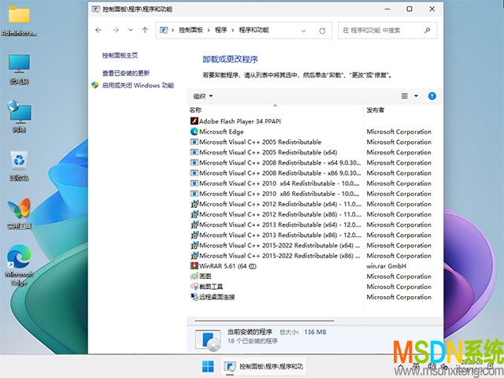The image size is (504, 378).
Task: Click the system tray show hidden icons chevron
Action: 401,366
